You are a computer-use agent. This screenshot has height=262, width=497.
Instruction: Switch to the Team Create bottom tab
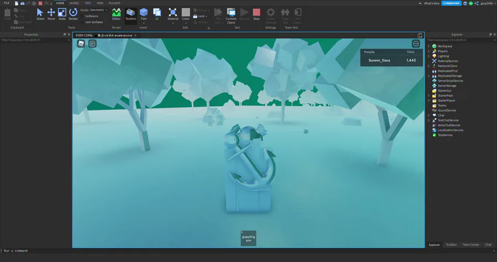[x=470, y=244]
